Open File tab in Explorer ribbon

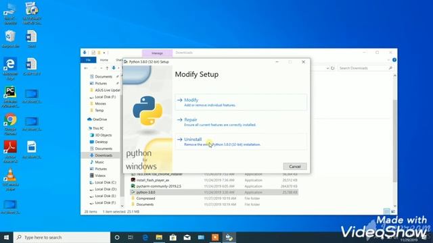coord(89,60)
